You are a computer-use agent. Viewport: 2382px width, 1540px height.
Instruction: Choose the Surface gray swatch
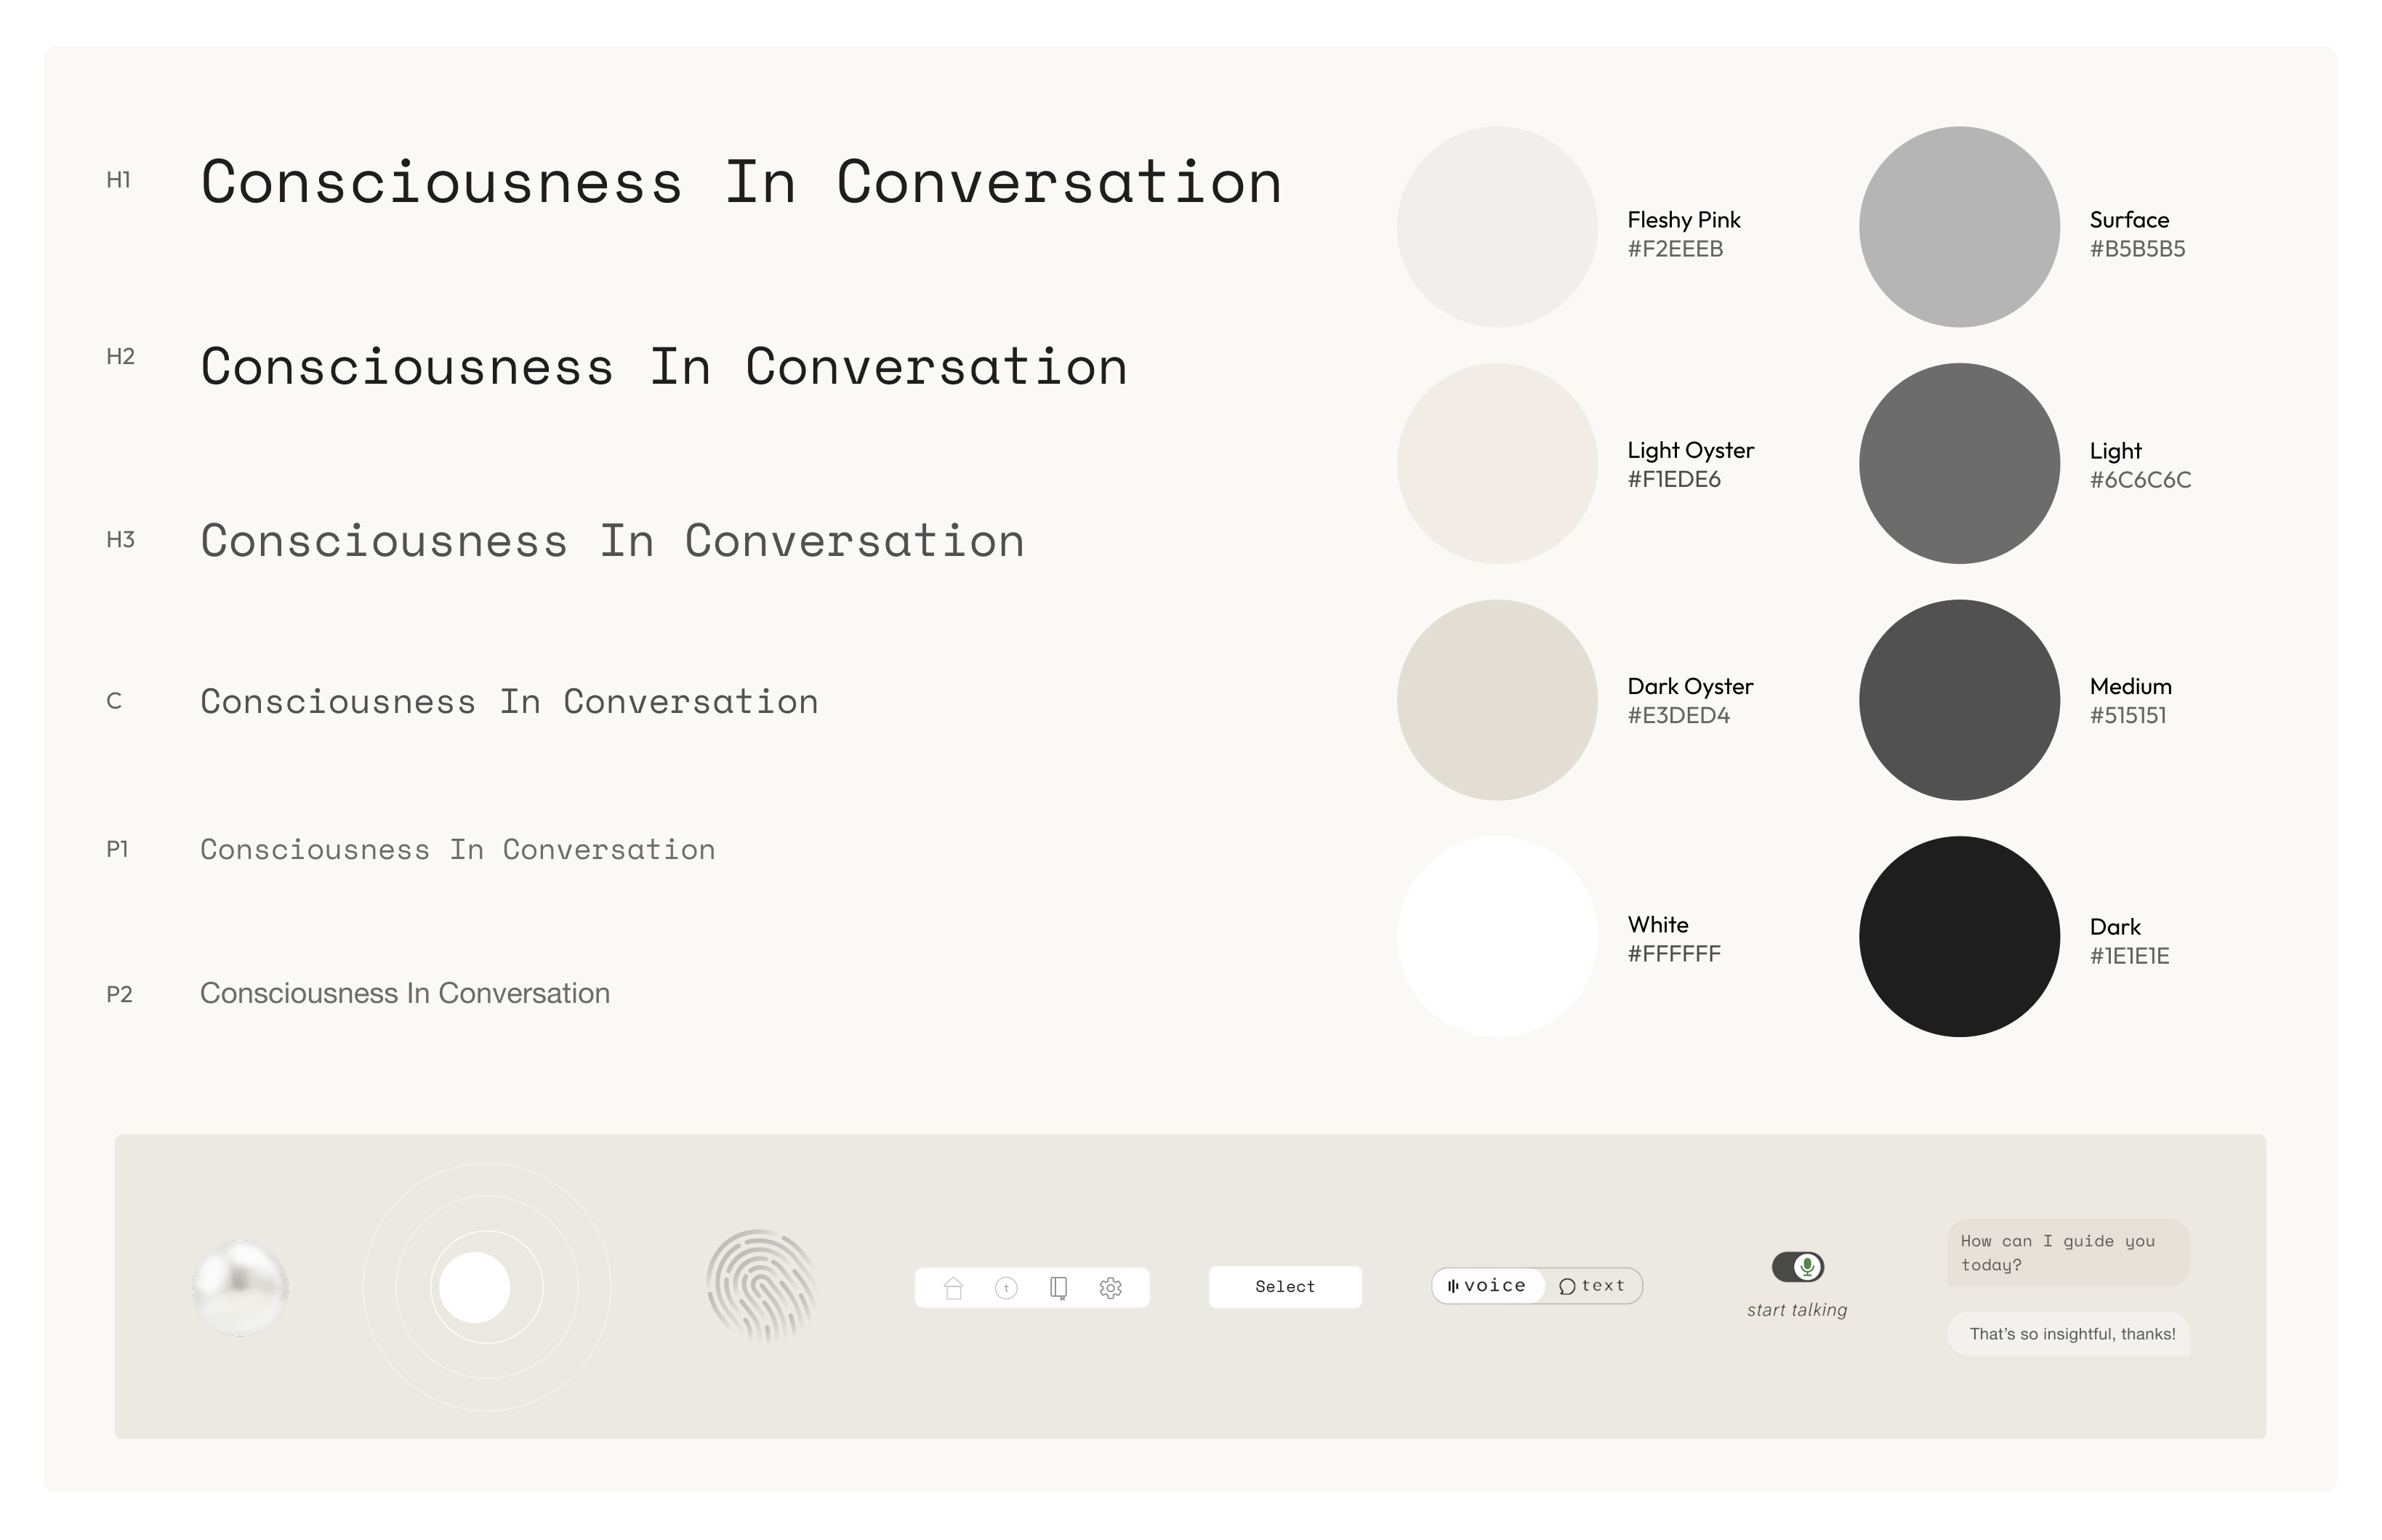coord(1958,226)
